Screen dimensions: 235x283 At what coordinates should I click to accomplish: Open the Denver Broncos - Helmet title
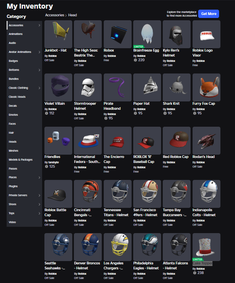87,266
